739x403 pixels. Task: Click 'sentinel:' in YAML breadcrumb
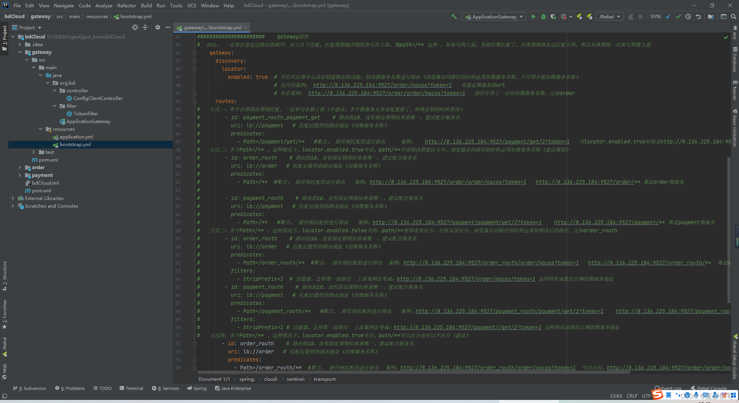tap(296, 379)
